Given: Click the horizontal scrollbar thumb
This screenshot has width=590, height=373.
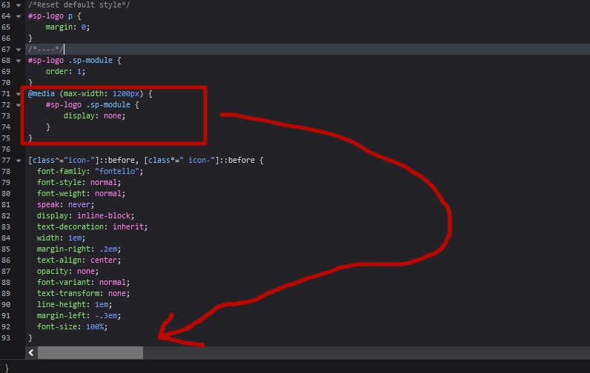Looking at the screenshot, I should 90,353.
